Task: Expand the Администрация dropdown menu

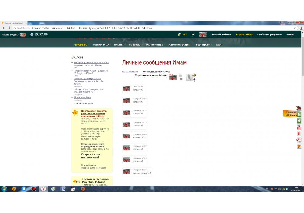Action: tap(179, 45)
